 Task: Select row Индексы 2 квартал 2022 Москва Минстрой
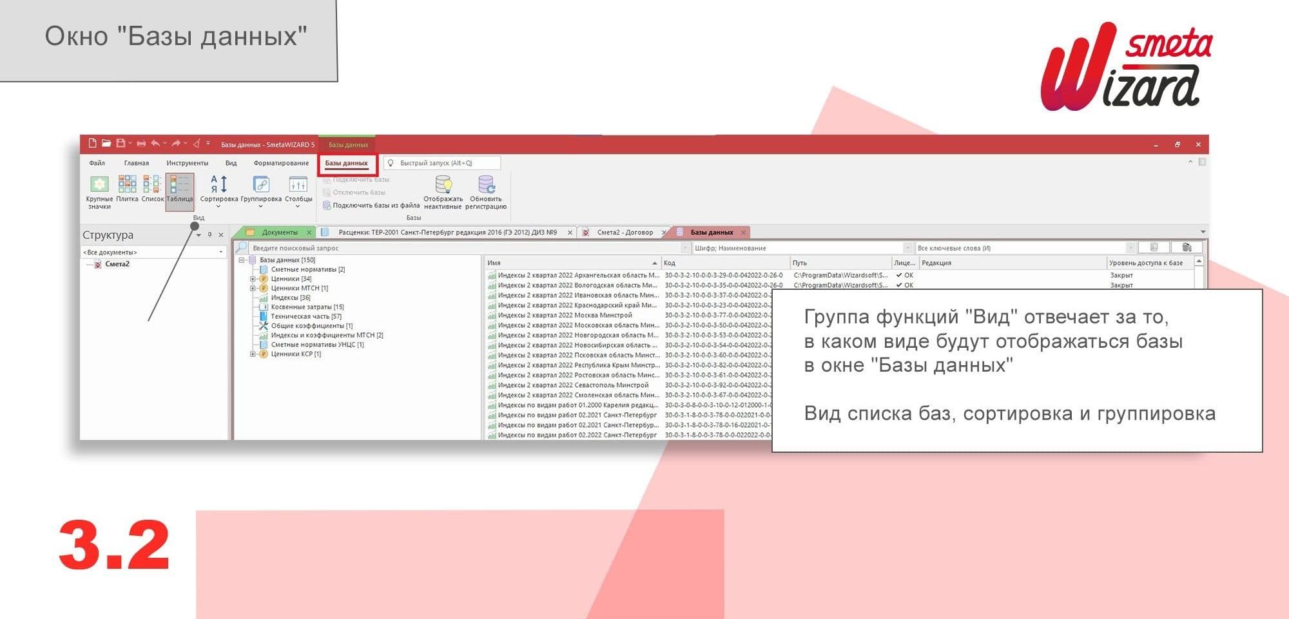pos(628,315)
